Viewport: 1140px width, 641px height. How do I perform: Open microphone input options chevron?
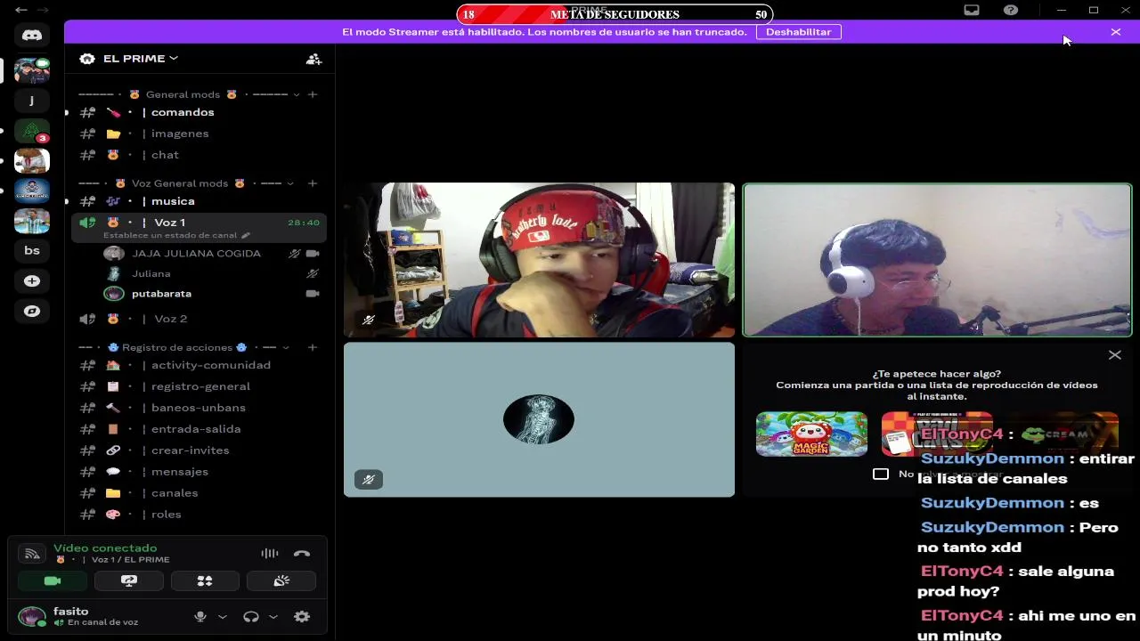223,616
